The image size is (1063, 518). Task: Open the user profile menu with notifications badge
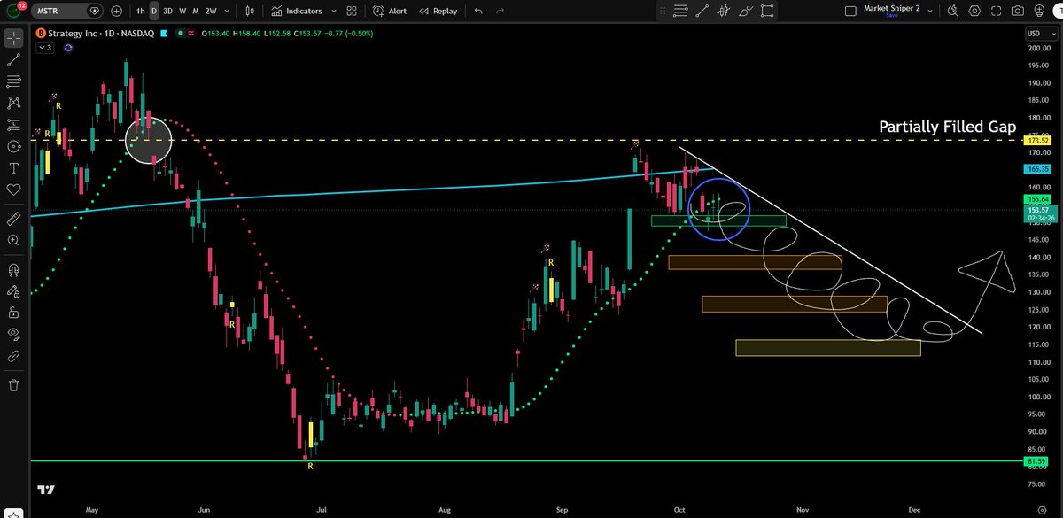[14, 11]
